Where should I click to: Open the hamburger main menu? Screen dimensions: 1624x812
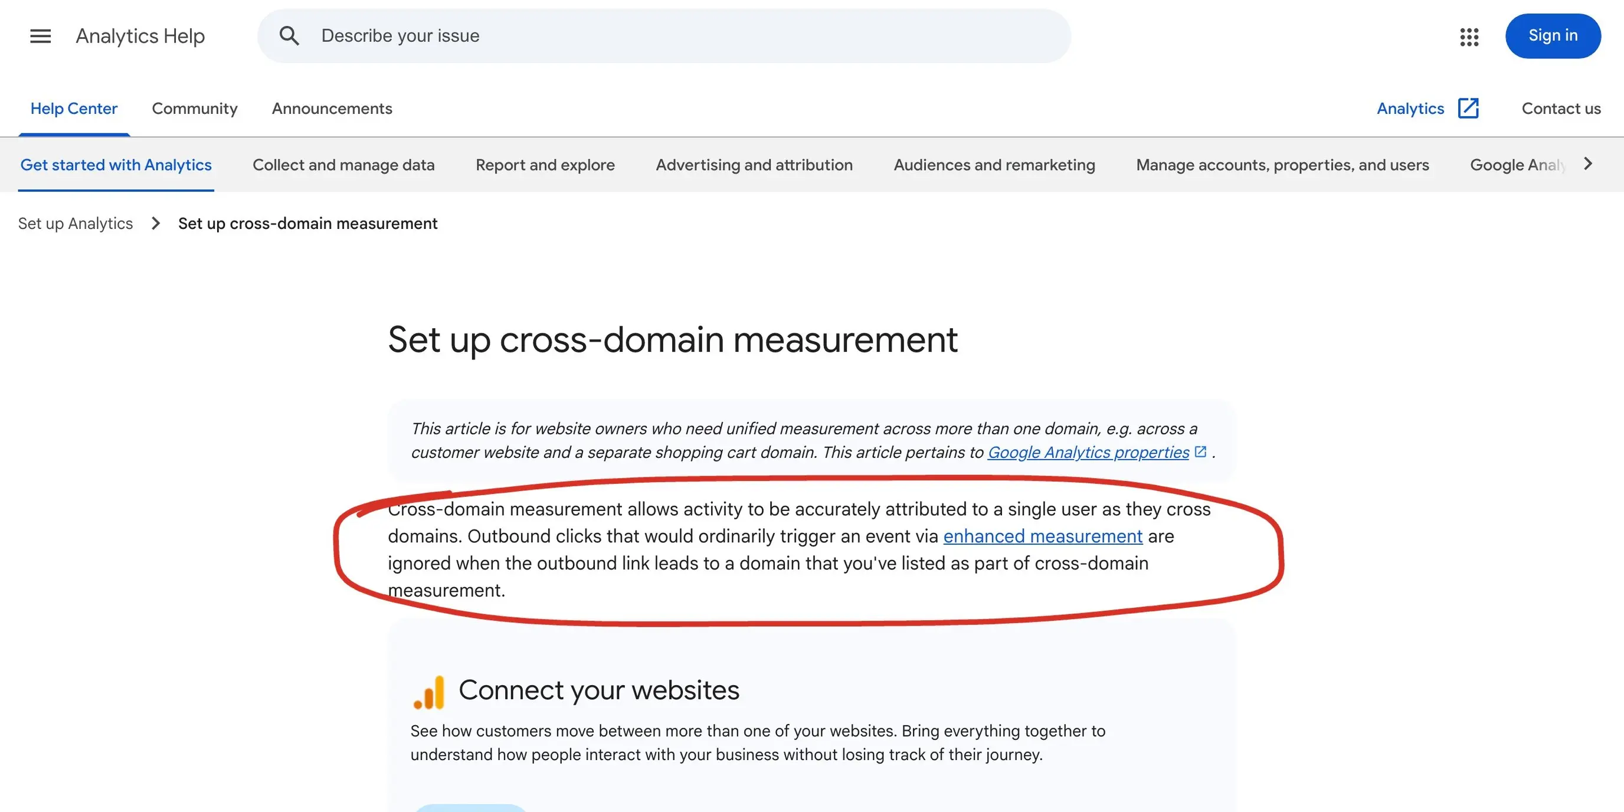coord(40,36)
